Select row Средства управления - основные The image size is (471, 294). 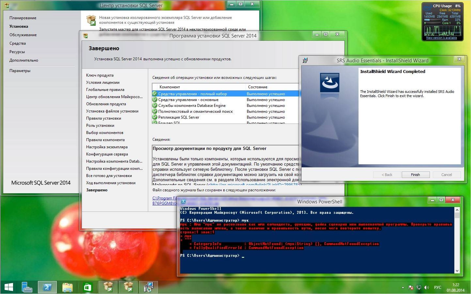(x=225, y=99)
